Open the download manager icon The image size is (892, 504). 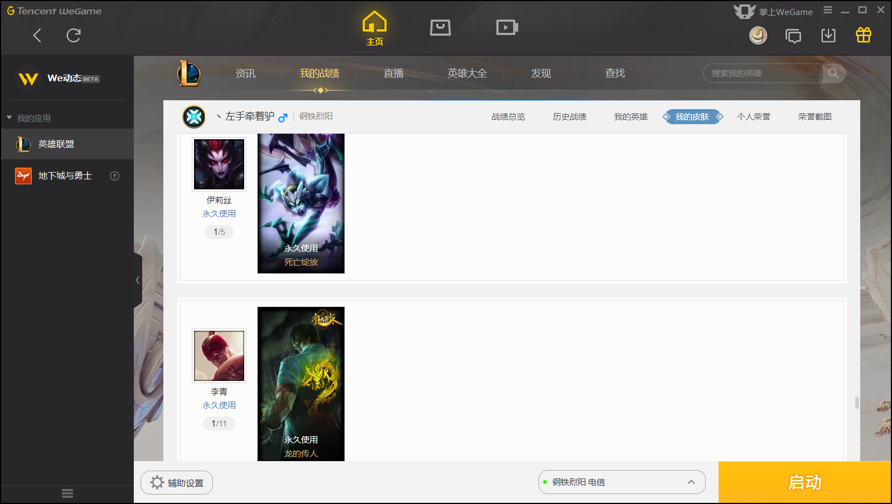pyautogui.click(x=828, y=36)
